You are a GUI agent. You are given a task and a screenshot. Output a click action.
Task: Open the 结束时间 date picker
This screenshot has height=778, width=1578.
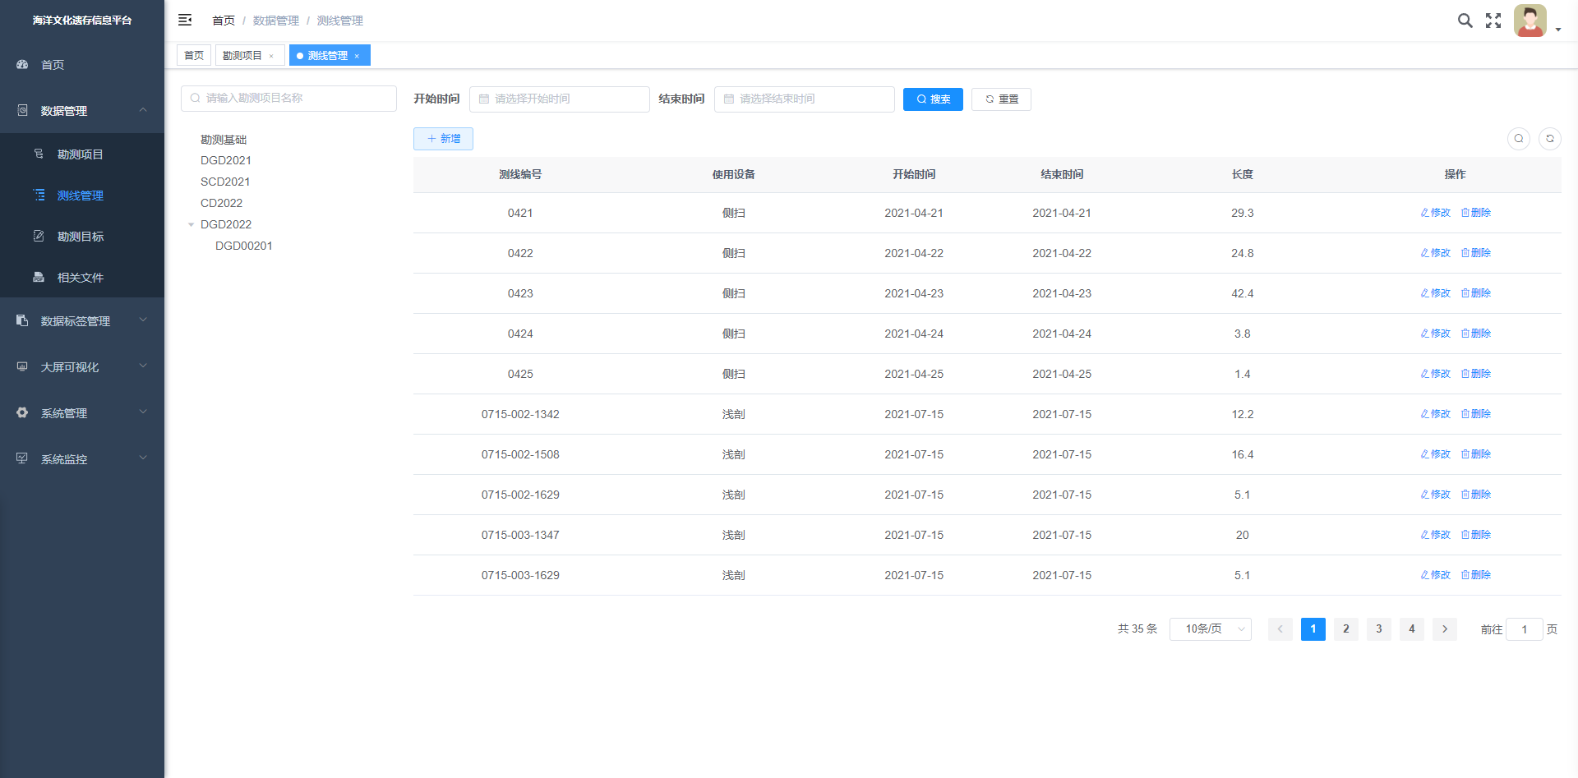point(805,99)
